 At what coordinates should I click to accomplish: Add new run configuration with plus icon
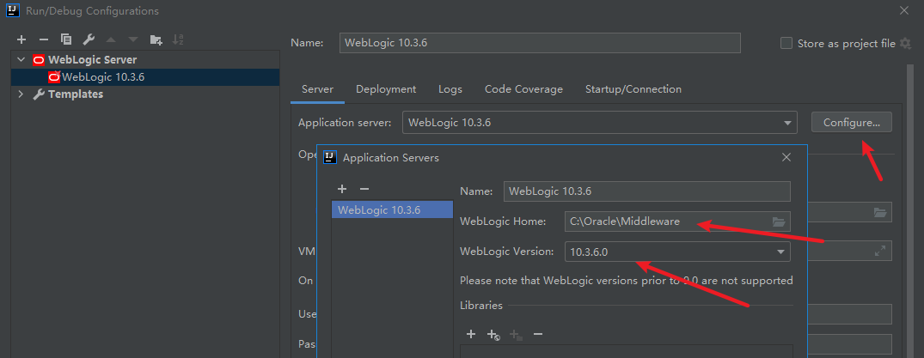tap(21, 39)
